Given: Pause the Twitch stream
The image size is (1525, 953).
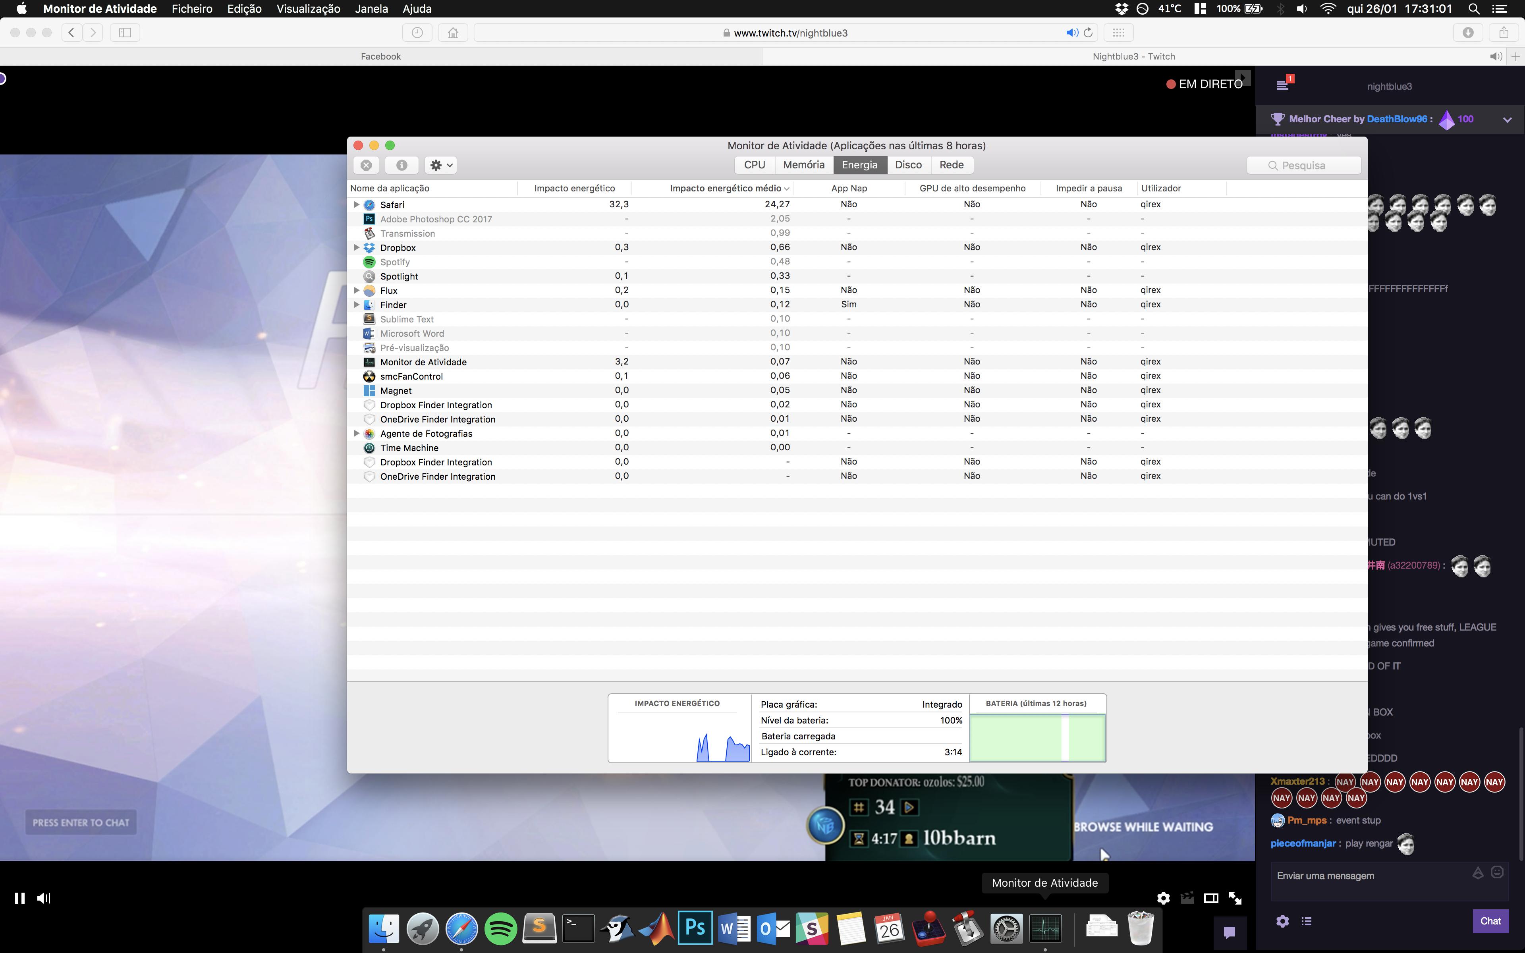Looking at the screenshot, I should click(x=19, y=898).
